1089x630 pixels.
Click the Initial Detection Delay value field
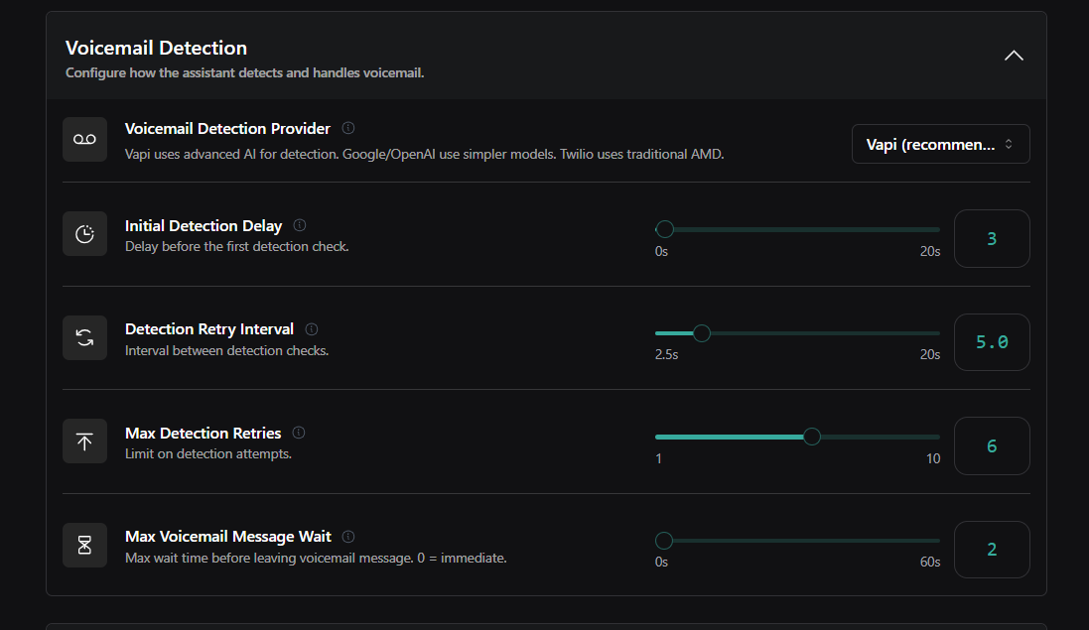click(991, 239)
